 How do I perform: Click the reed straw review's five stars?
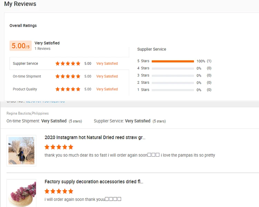coord(59,147)
